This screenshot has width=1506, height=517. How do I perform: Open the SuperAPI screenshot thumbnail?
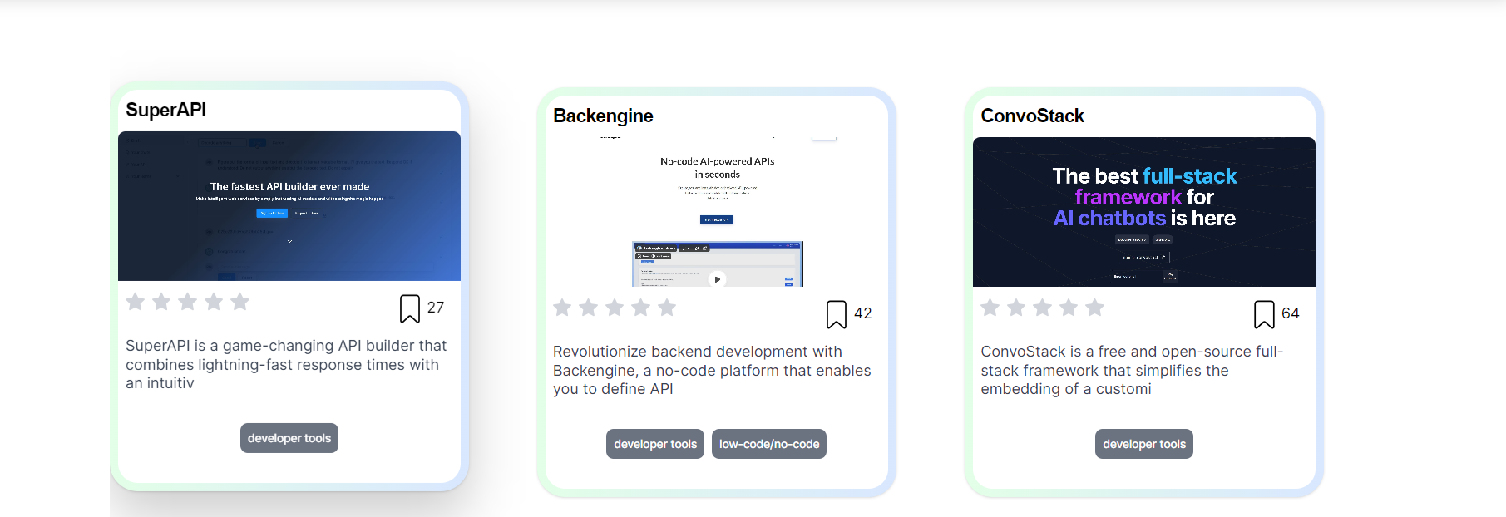289,206
